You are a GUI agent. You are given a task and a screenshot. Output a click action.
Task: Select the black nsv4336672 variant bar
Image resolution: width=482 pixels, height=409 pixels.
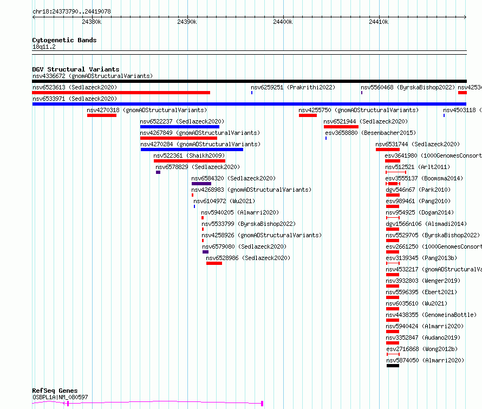click(249, 81)
